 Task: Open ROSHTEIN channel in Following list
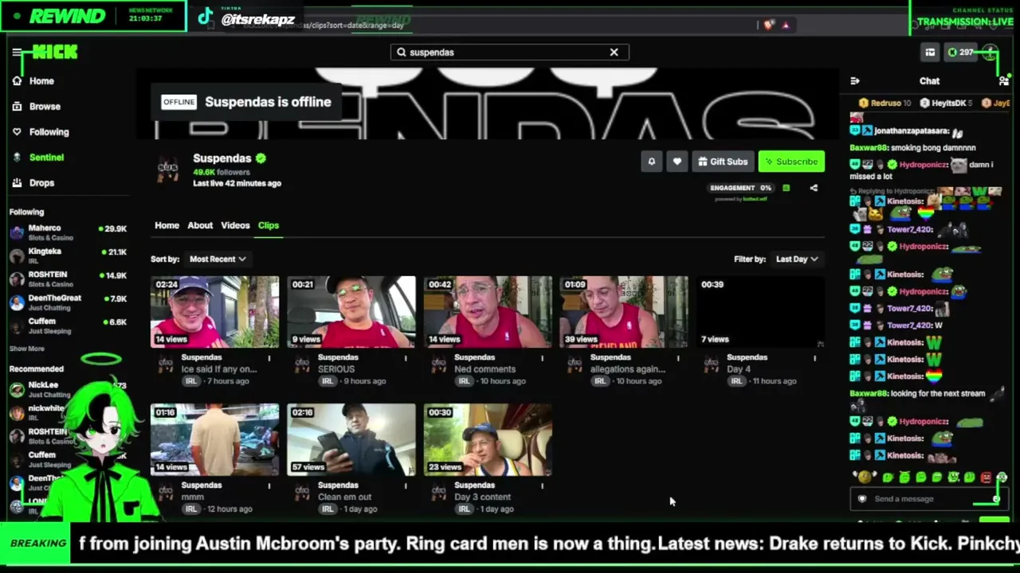(x=68, y=279)
